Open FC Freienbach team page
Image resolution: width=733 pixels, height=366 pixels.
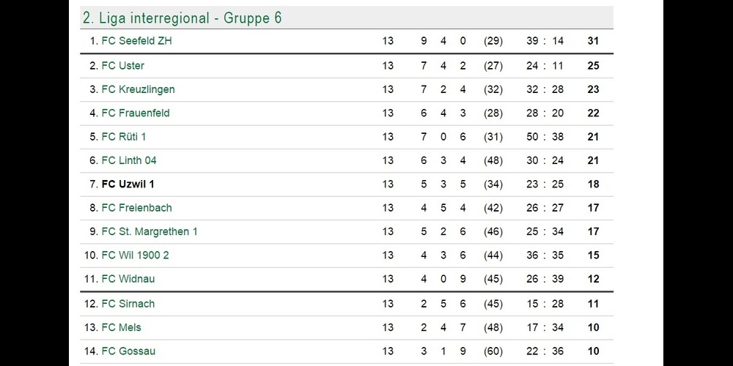[x=136, y=208]
